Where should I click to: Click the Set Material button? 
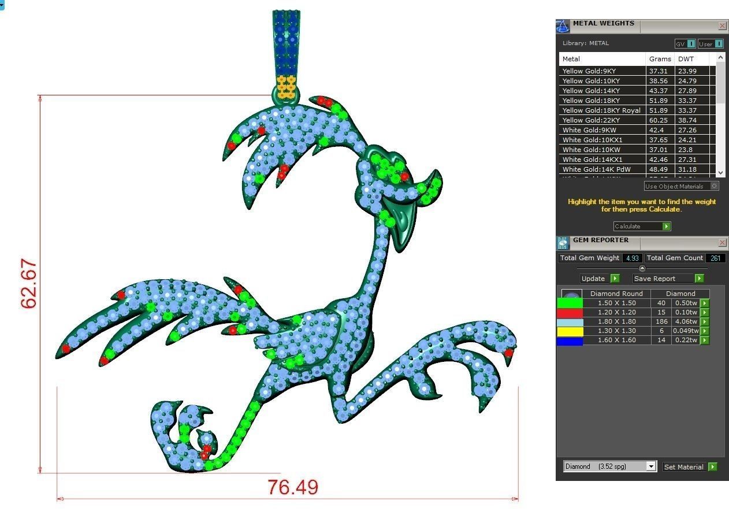690,466
